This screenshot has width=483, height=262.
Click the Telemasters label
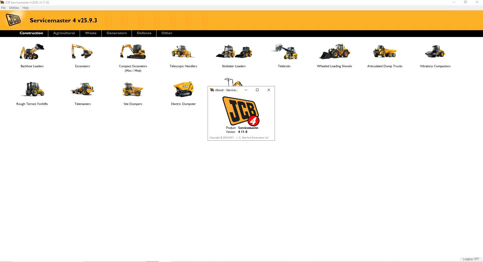83,104
